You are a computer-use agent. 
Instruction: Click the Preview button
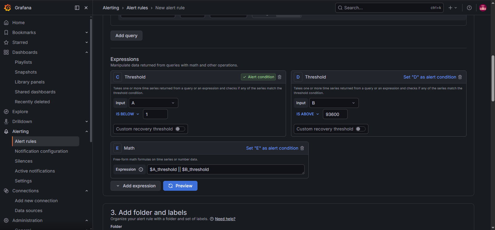(180, 186)
